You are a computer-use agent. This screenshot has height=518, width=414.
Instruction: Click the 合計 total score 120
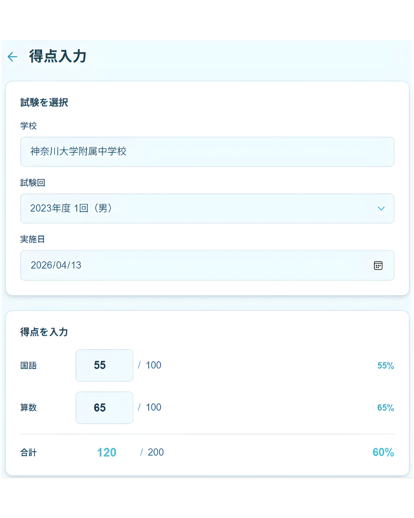106,452
